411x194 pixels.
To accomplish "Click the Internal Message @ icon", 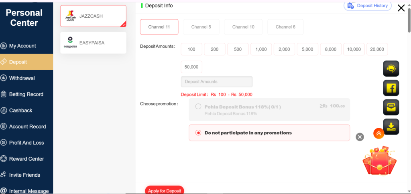I will (x=4, y=191).
